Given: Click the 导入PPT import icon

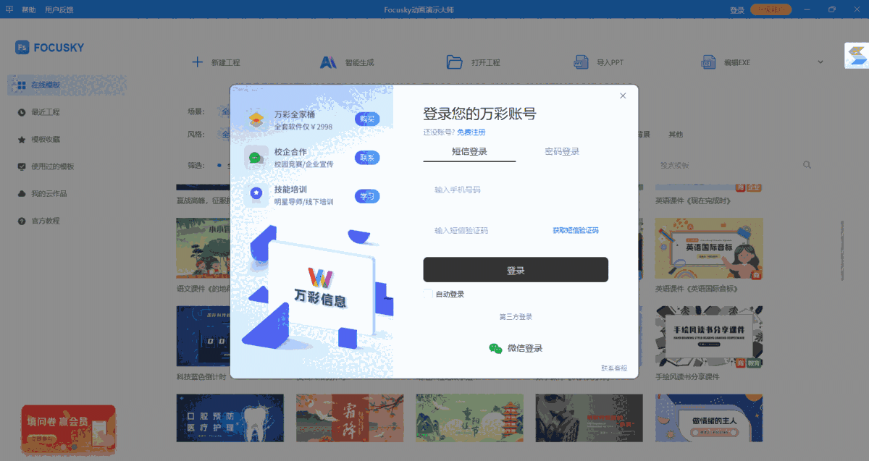Looking at the screenshot, I should 580,62.
